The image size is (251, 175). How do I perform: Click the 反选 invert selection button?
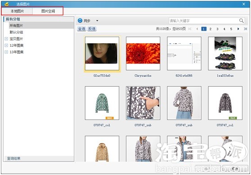[92, 29]
